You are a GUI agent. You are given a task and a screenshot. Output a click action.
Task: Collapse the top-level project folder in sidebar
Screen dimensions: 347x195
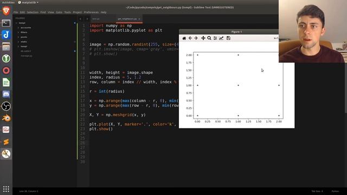coord(16,23)
